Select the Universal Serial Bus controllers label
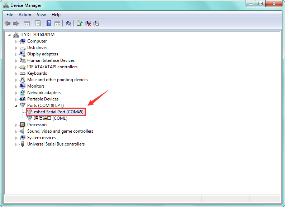The height and width of the screenshot is (207, 285). click(56, 144)
